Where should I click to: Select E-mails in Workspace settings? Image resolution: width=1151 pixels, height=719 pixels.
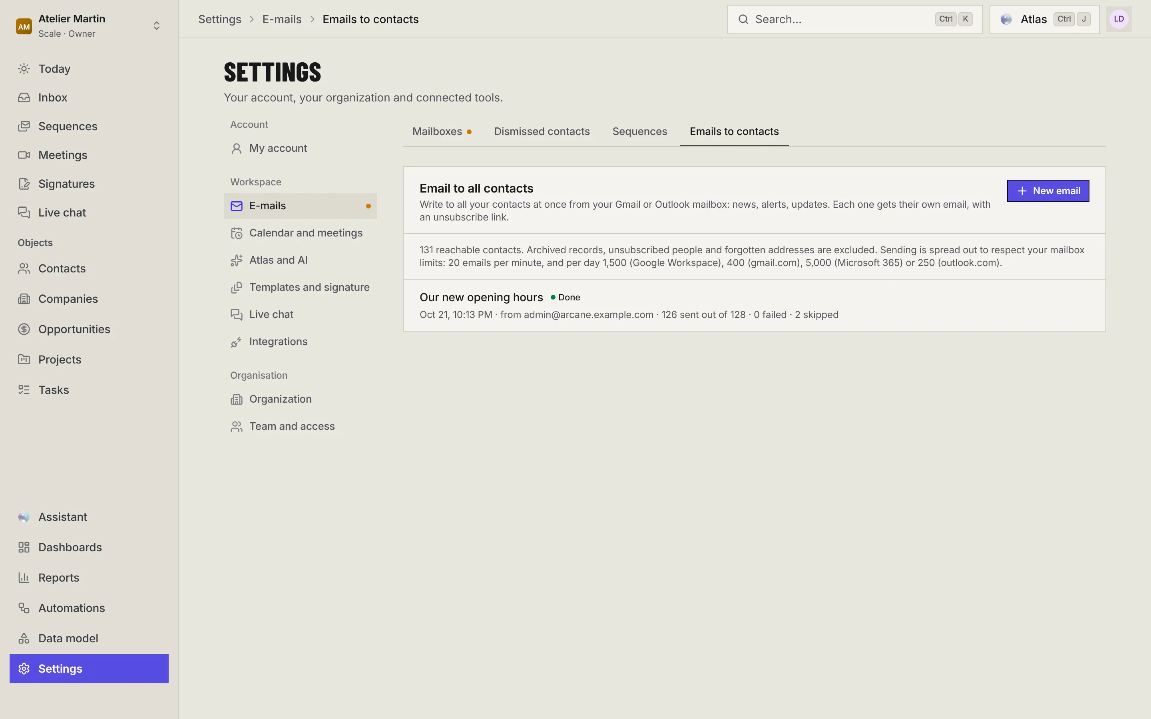(x=300, y=206)
